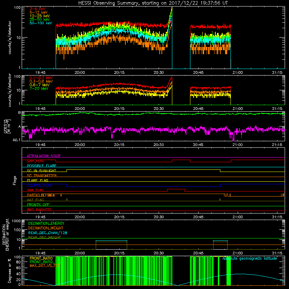Click the 7-20 MeV legend label
This screenshot has width=289, height=289.
pyautogui.click(x=39, y=89)
